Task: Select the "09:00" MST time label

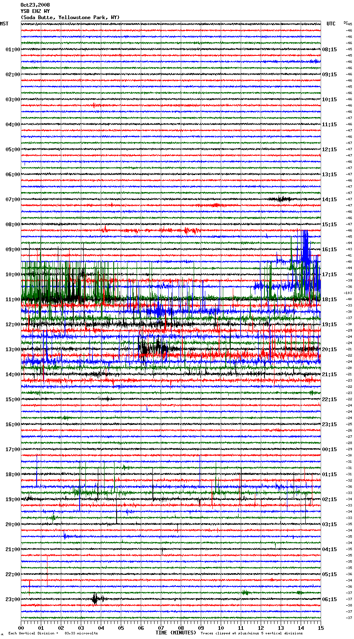Action: click(13, 250)
